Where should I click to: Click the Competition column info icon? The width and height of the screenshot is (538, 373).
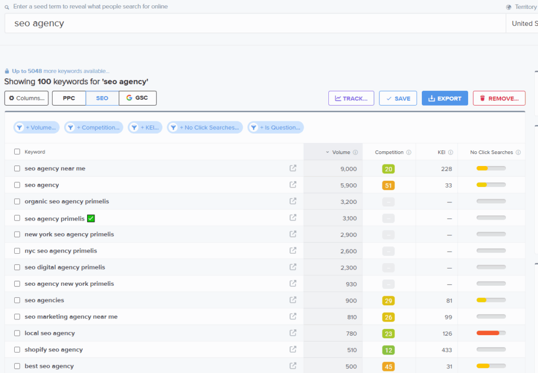tap(409, 152)
